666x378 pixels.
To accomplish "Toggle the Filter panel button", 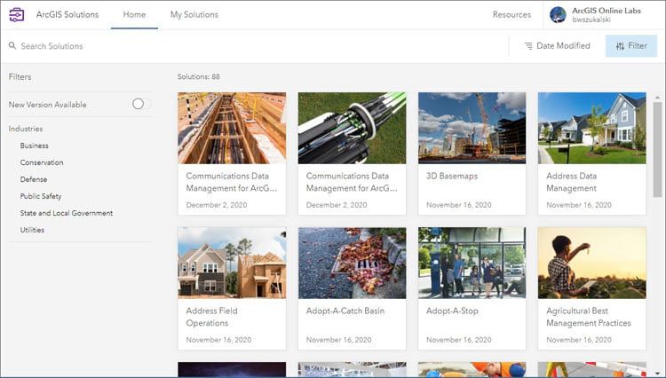I will tap(631, 46).
